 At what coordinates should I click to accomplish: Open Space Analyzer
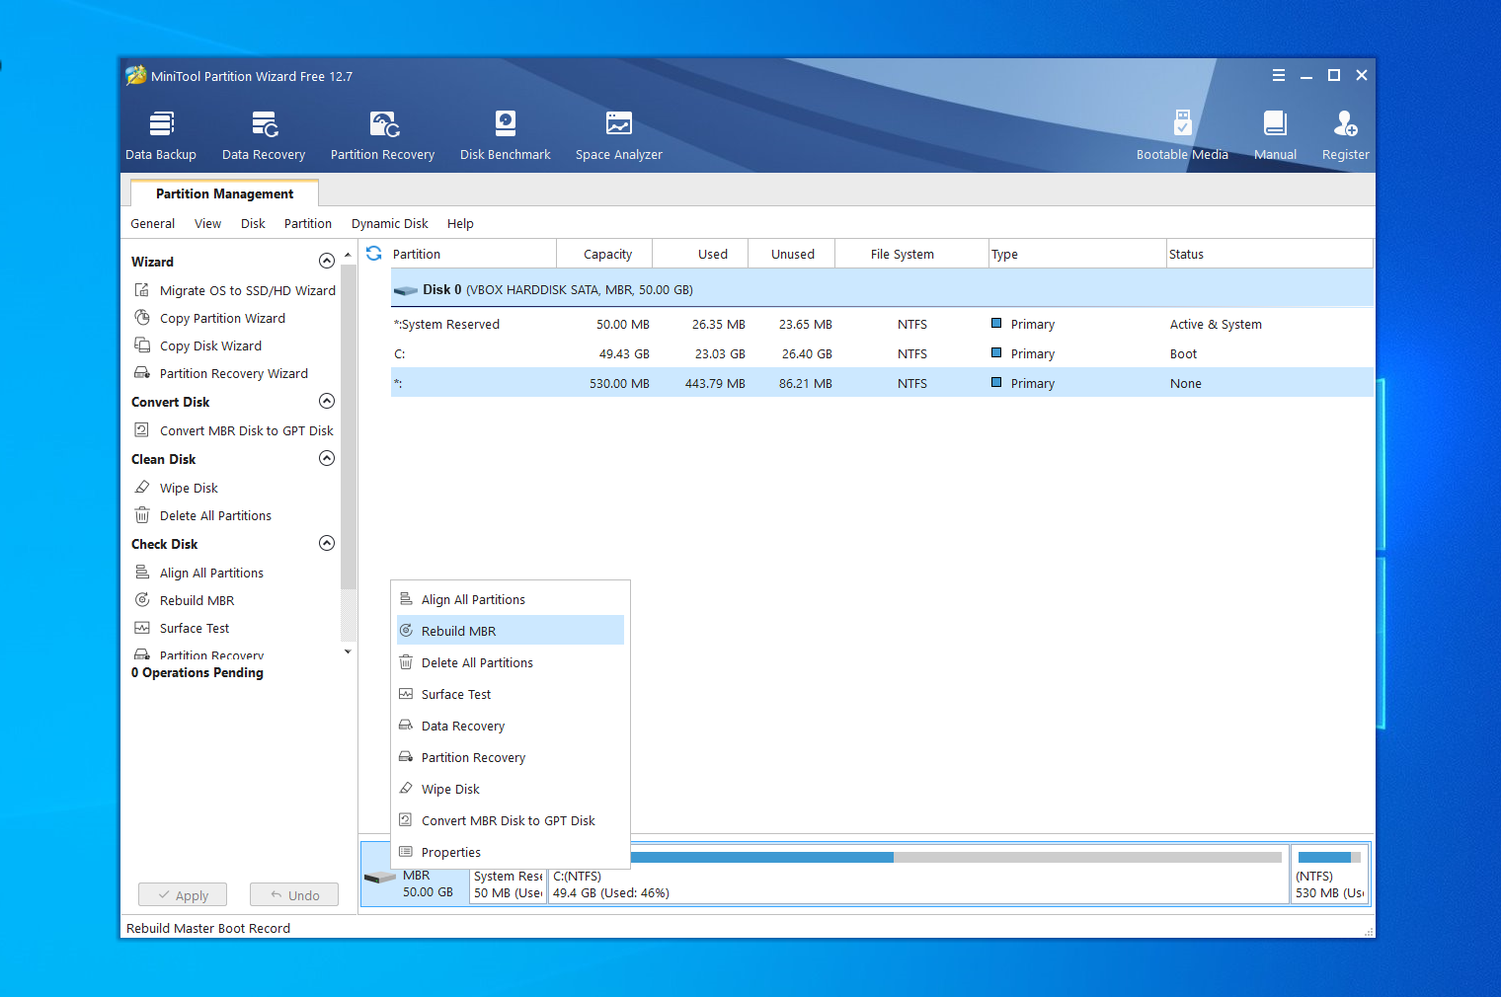619,135
